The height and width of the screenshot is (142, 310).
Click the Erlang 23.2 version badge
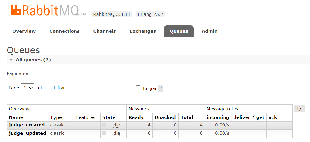point(150,14)
